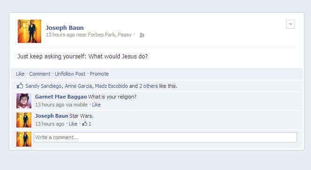Open Anne Garcia's profile link

79,86
